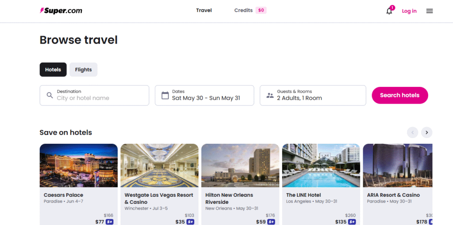This screenshot has width=453, height=225.
Task: Click the struck $176 original price
Action: point(270,215)
